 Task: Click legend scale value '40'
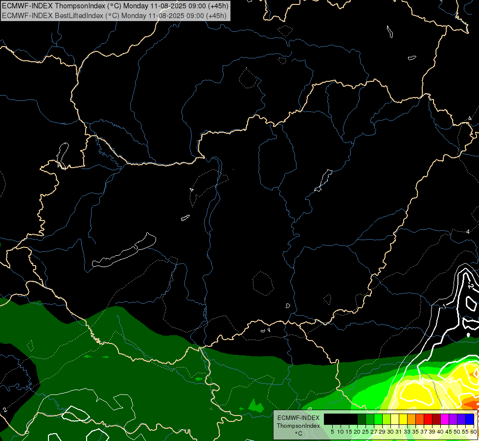click(x=440, y=432)
